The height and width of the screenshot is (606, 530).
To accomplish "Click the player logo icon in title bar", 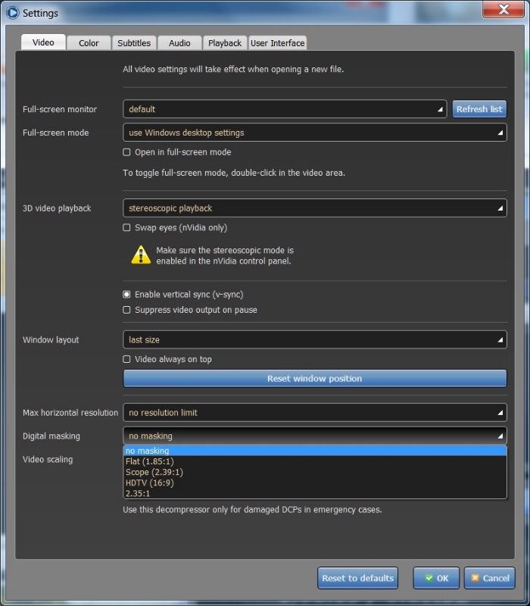I will (12, 13).
